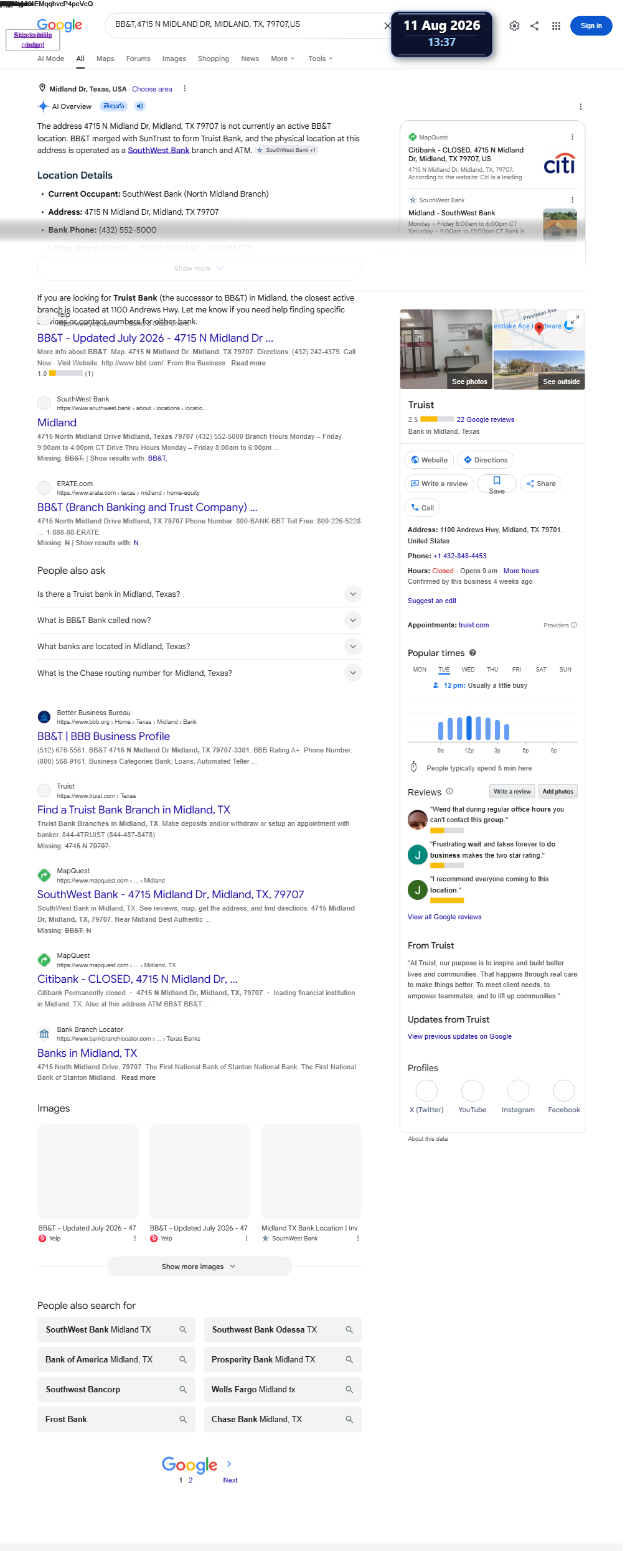Switch to Forums tab

click(138, 59)
